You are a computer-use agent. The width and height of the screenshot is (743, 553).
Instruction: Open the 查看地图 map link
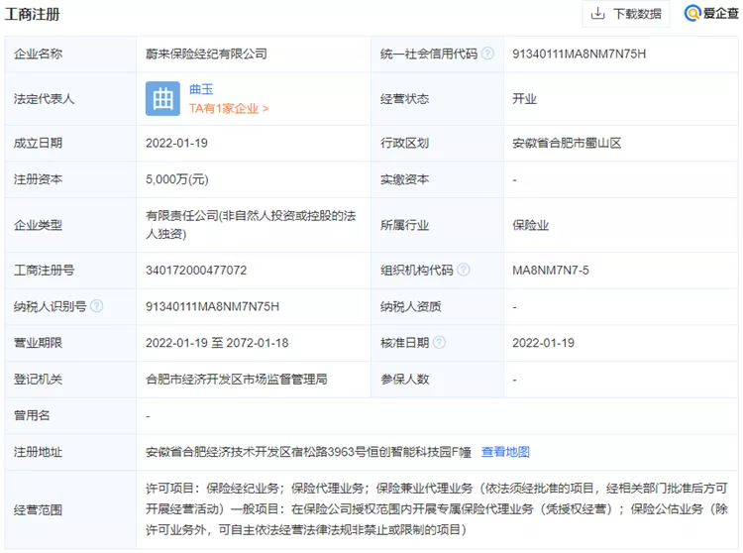505,452
